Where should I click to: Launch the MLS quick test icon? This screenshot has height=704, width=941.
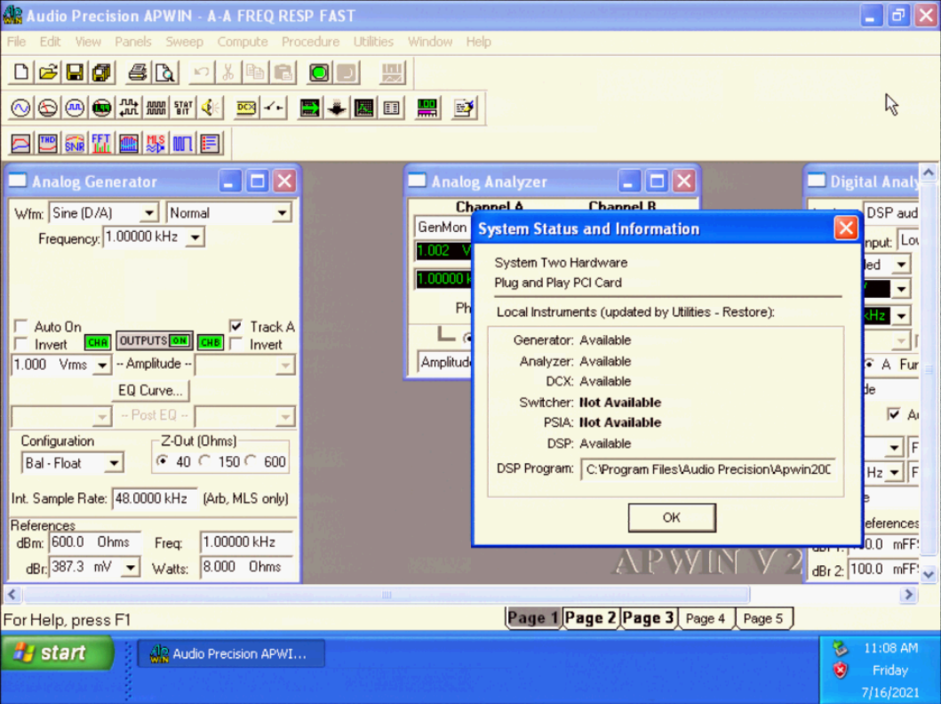pyautogui.click(x=156, y=143)
